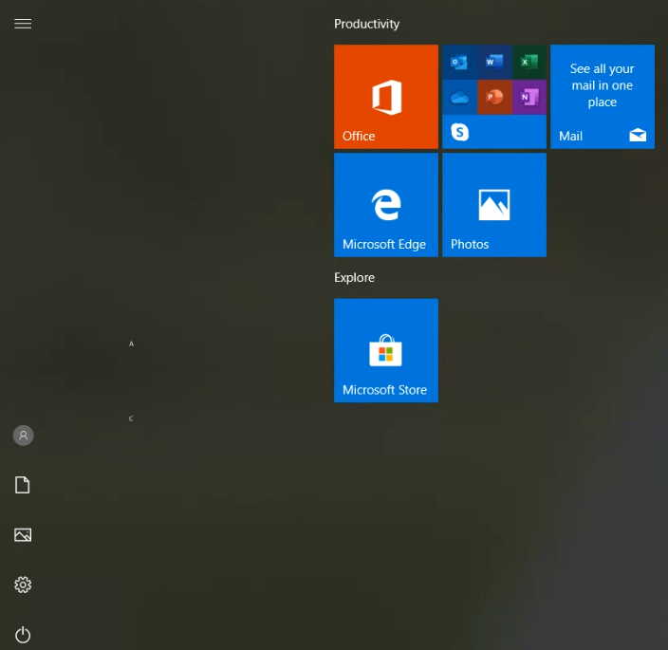Screen dimensions: 668x650
Task: Select letter A in the app list
Action: pyautogui.click(x=131, y=344)
